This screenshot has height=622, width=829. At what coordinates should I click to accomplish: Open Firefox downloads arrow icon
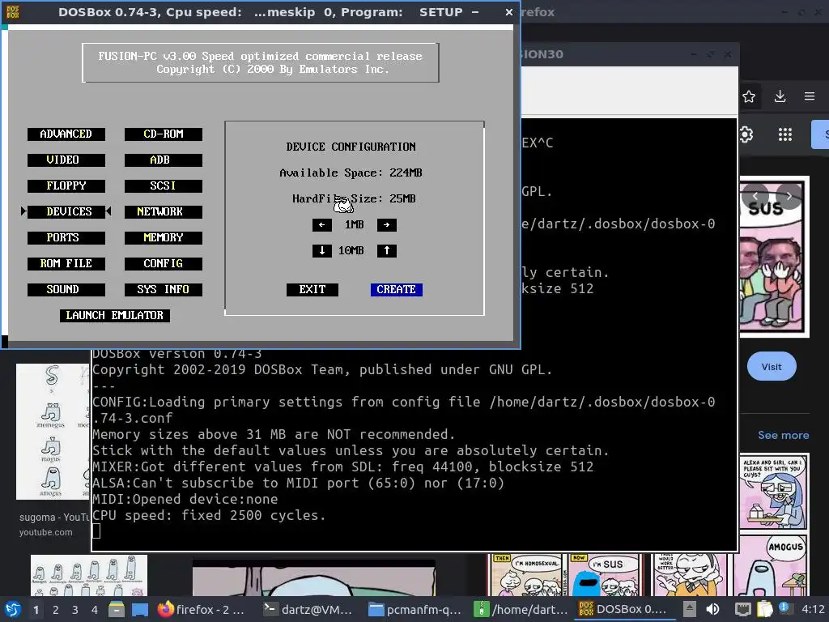tap(780, 96)
